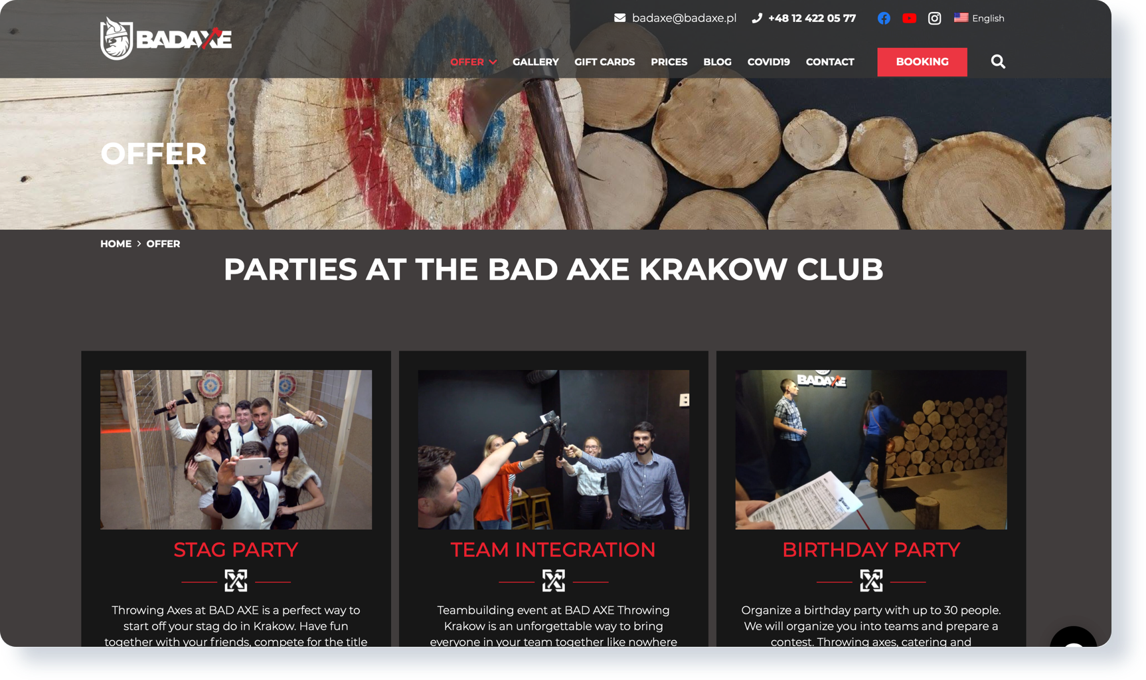
Task: Go to the Gallery menu item
Action: coord(535,62)
